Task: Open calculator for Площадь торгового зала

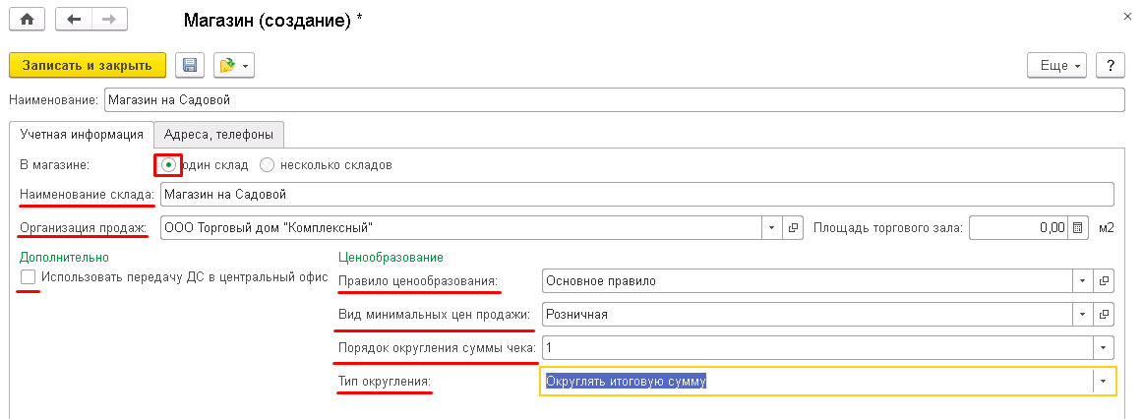Action: [x=1077, y=228]
